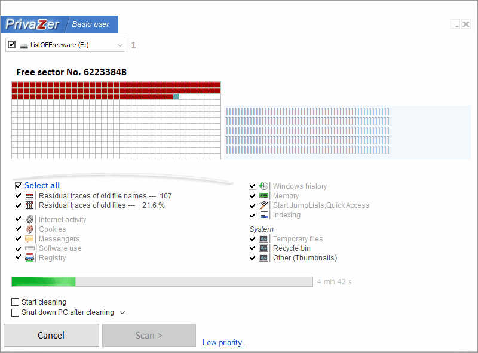Uncheck the Internet activity checkmark
The height and width of the screenshot is (353, 478).
(19, 219)
